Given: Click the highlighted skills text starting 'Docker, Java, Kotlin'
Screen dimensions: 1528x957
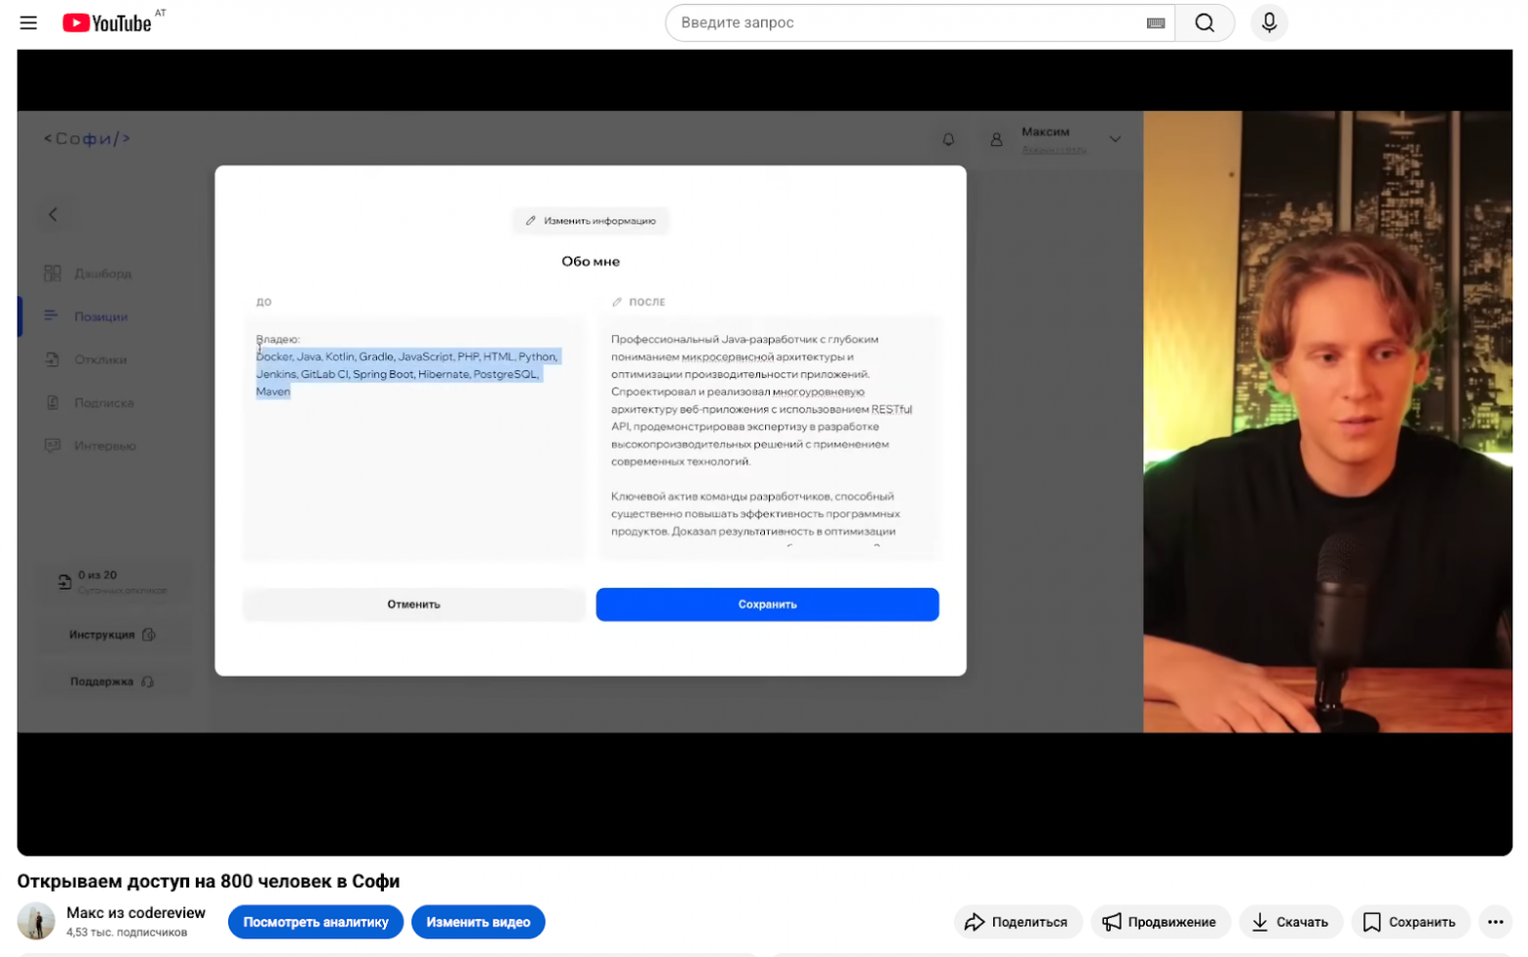Looking at the screenshot, I should (406, 374).
